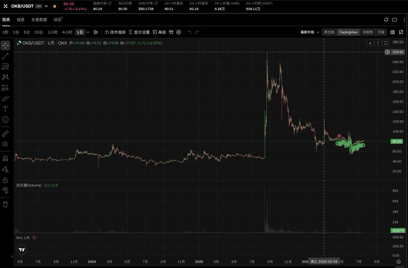Expand more timeframes chevron beside 1日
The image size is (408, 268).
coord(88,32)
